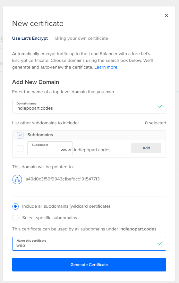Image resolution: width=179 pixels, height=283 pixels.
Task: Click the .indiepopart.codes suffix text
Action: pos(92,150)
